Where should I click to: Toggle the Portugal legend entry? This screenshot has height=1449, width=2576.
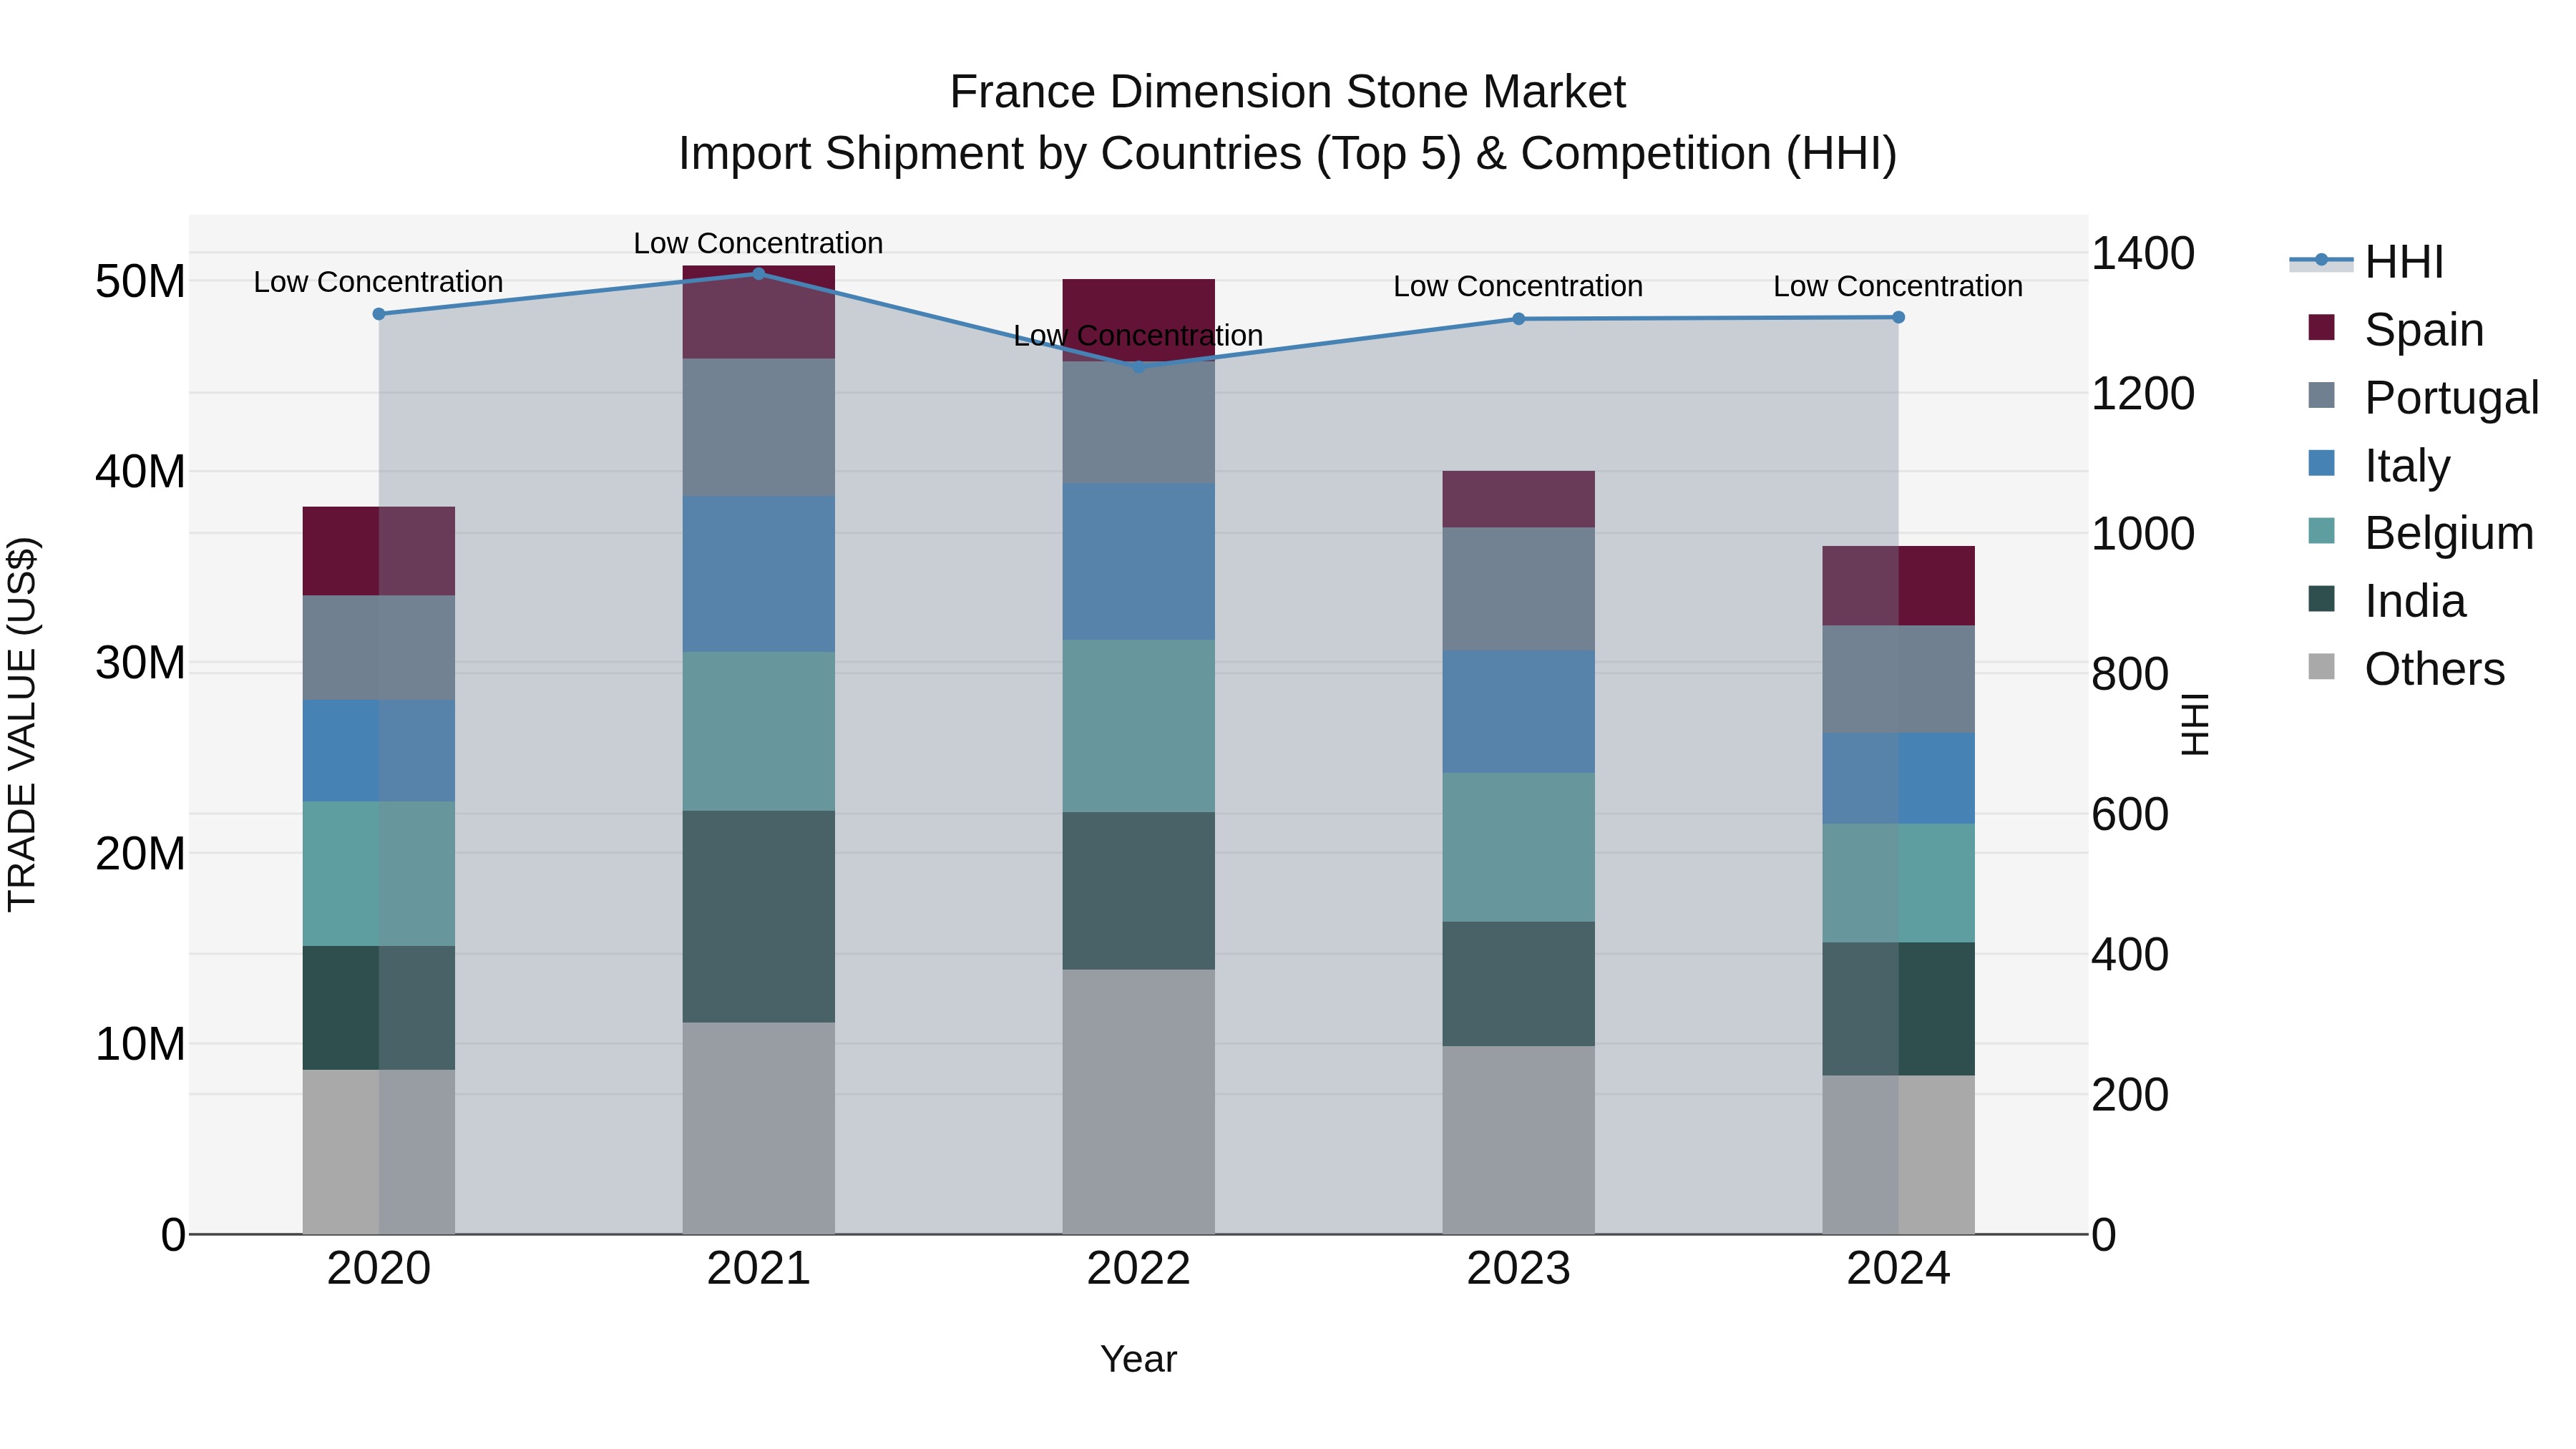[2424, 397]
